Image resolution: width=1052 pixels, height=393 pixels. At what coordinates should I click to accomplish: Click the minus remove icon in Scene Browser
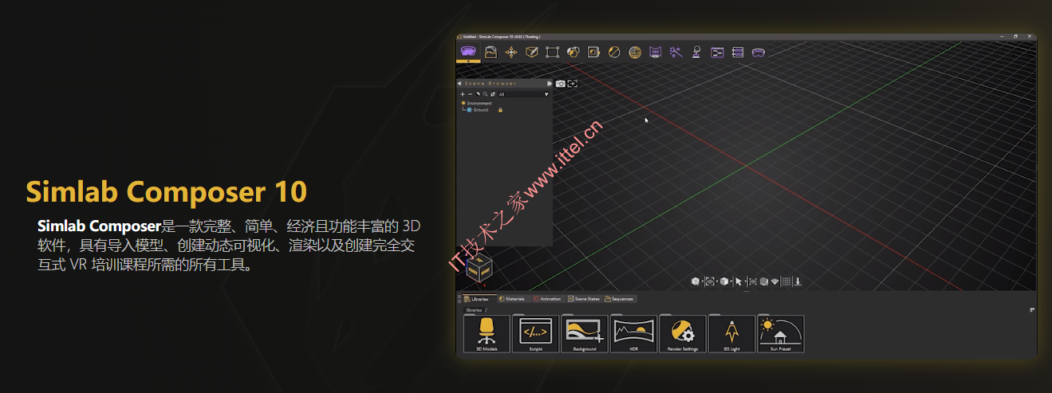(x=470, y=94)
